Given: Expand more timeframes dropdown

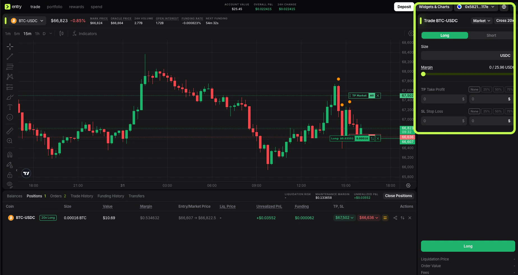Looking at the screenshot, I should [51, 34].
